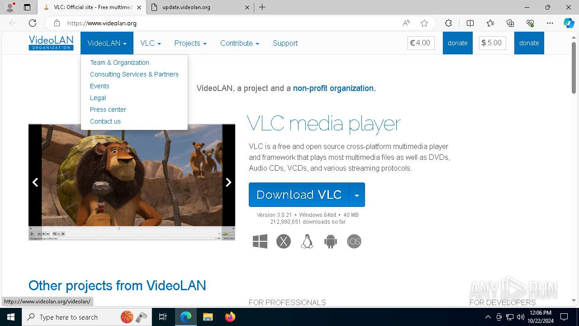Open File Explorer from the taskbar
The width and height of the screenshot is (579, 326).
click(x=208, y=317)
